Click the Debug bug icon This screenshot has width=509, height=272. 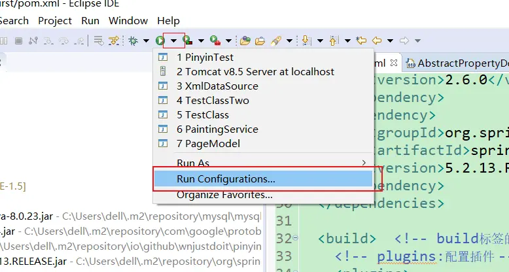tap(133, 41)
